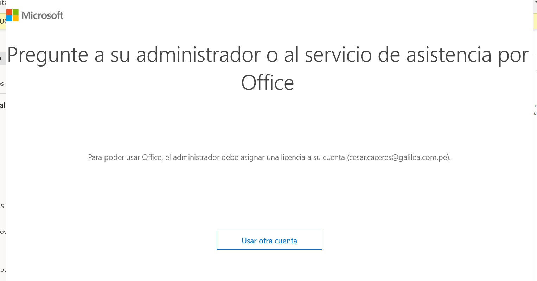Click the red square of the Microsoft logo
The height and width of the screenshot is (281, 537).
coord(9,12)
